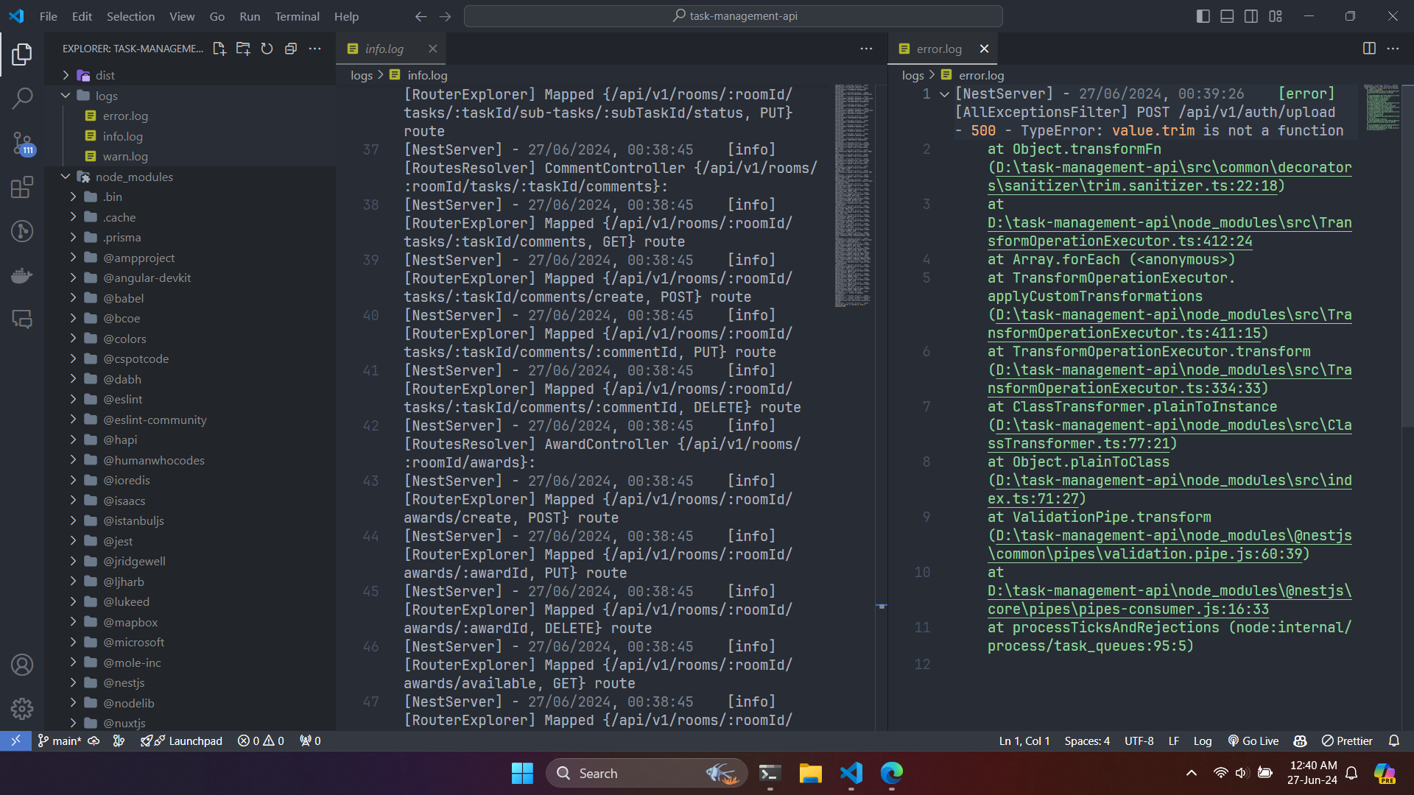
Task: Refresh the Explorer file tree
Action: tap(267, 49)
